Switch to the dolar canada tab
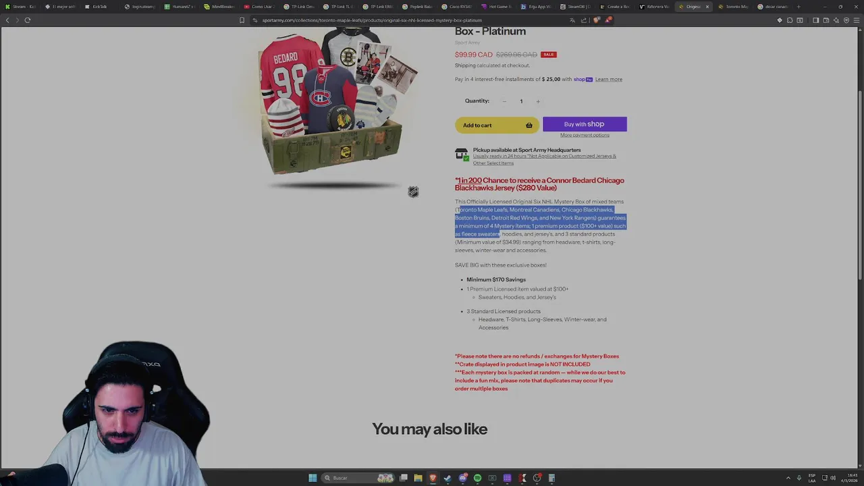 click(x=773, y=7)
